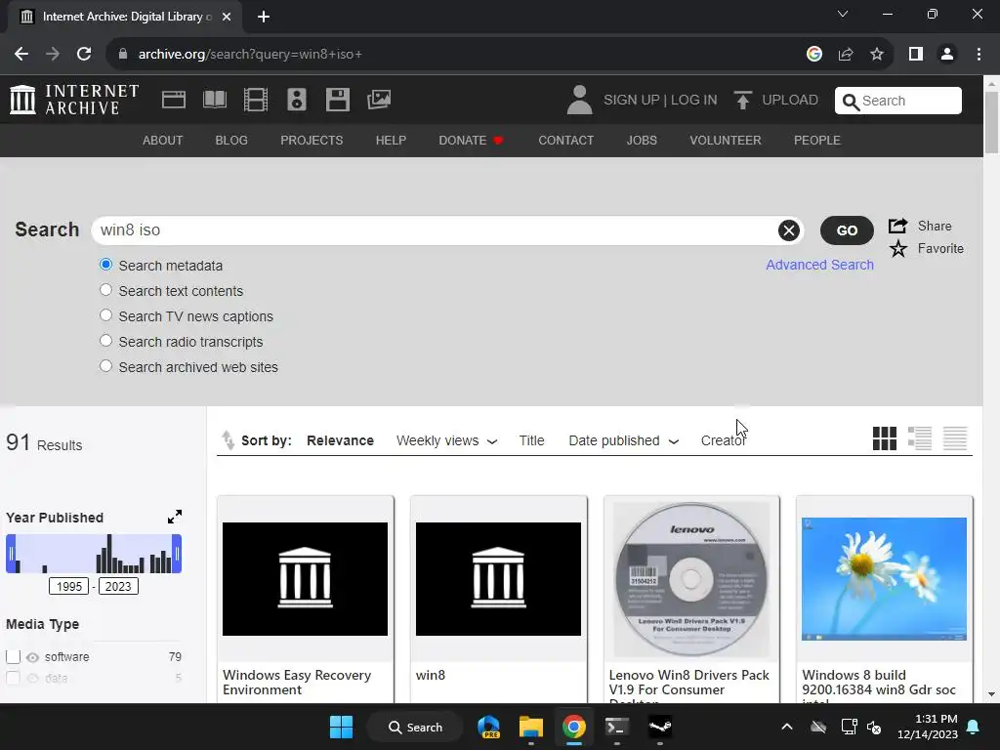Click LOG IN link
The height and width of the screenshot is (750, 1000).
pyautogui.click(x=694, y=101)
